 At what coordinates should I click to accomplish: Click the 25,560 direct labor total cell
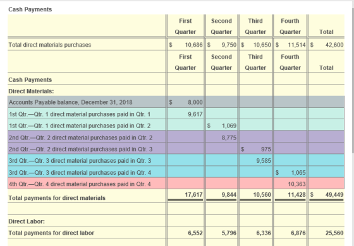[x=326, y=233]
